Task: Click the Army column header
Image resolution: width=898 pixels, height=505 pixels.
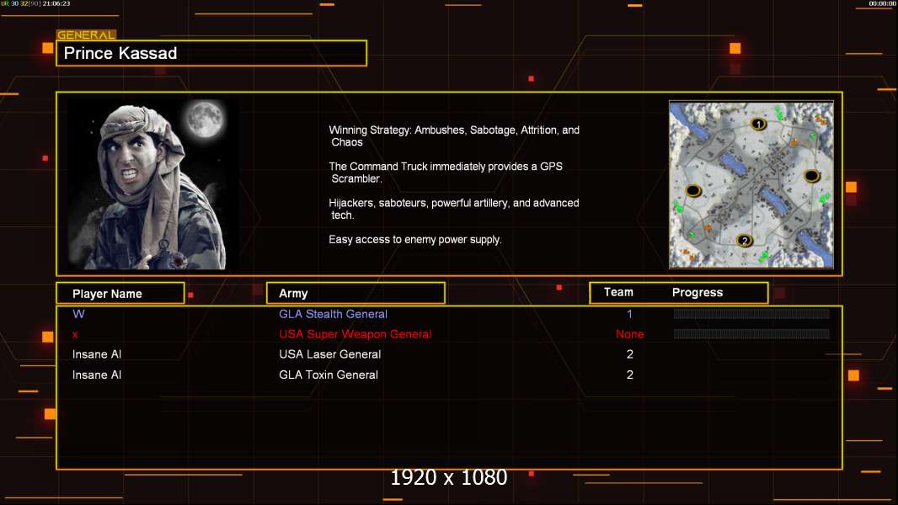Action: pyautogui.click(x=355, y=294)
